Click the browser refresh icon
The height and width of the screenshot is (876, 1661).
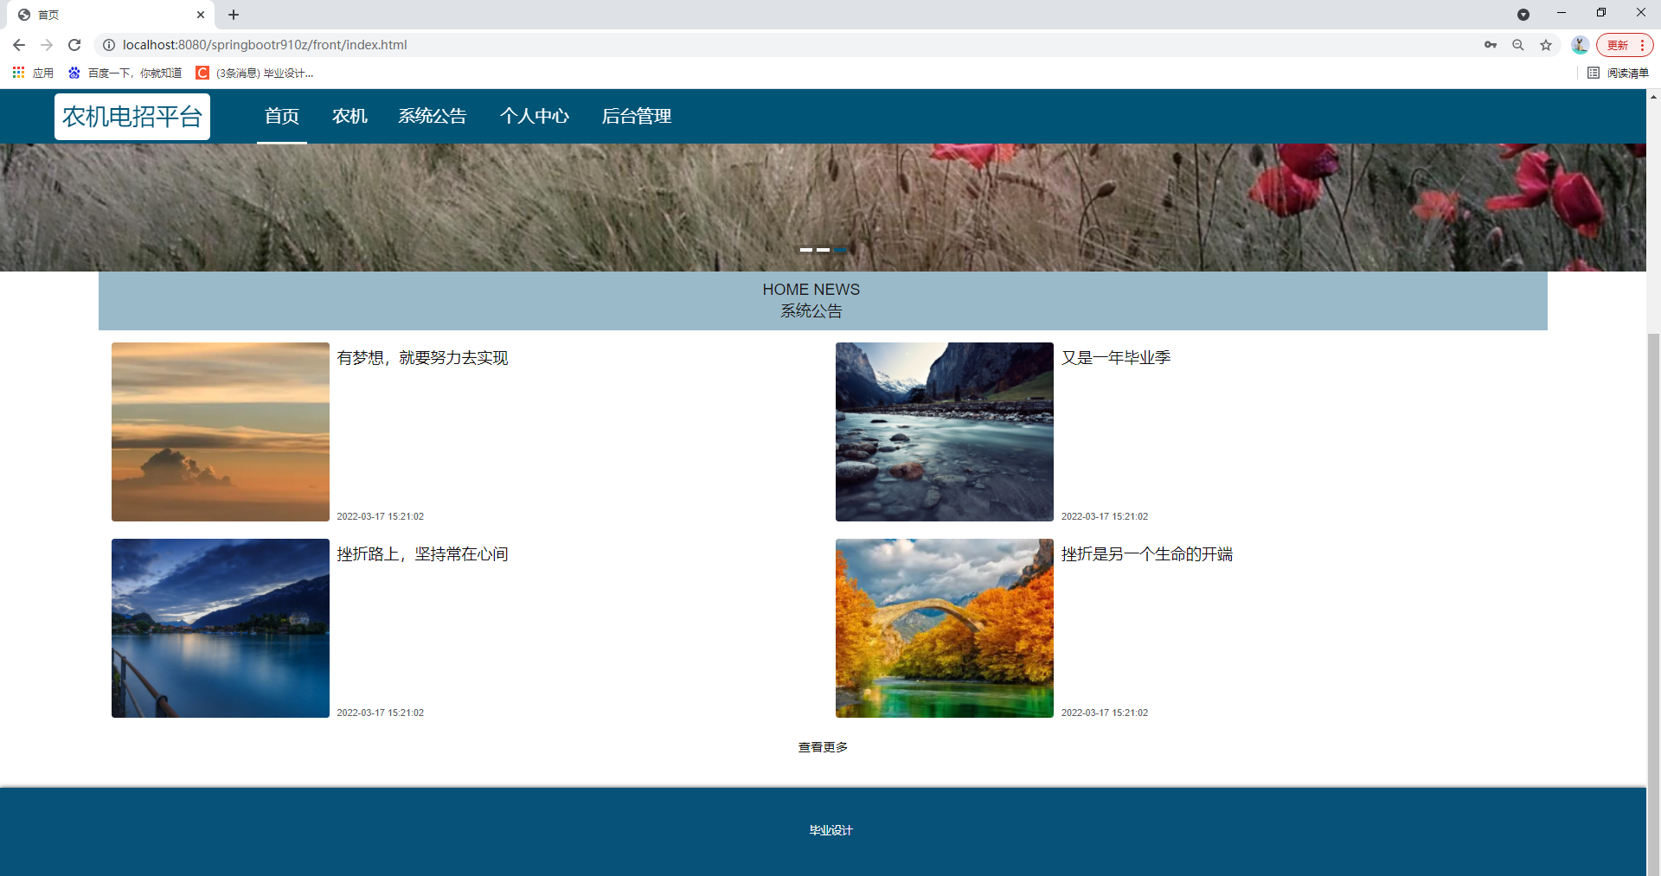click(74, 45)
